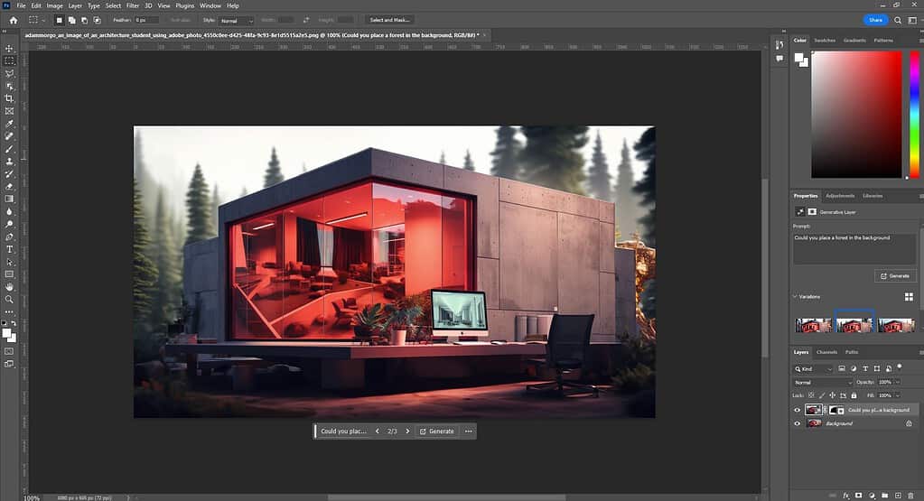Open the Comments panel icon in the dock
The height and width of the screenshot is (501, 924).
click(779, 59)
